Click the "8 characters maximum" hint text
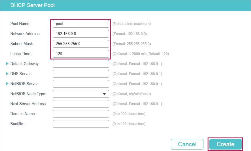 131,24
